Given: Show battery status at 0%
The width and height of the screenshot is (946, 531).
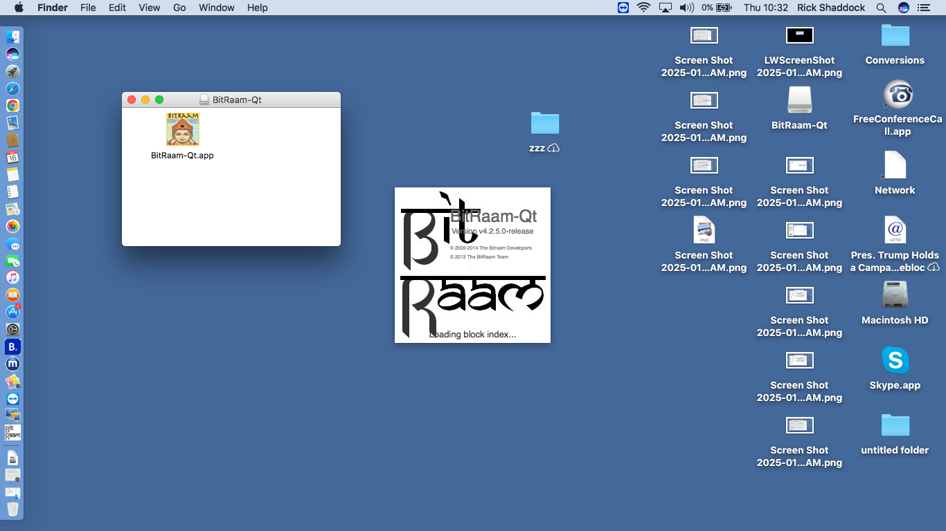Looking at the screenshot, I should tap(717, 8).
